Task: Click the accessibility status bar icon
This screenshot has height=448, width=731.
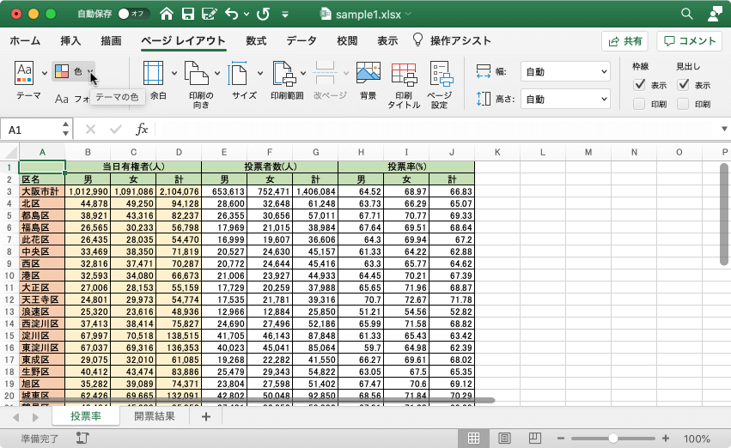Action: click(82, 438)
